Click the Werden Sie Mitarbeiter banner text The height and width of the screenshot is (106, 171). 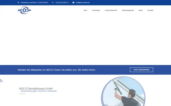pyautogui.click(x=57, y=70)
